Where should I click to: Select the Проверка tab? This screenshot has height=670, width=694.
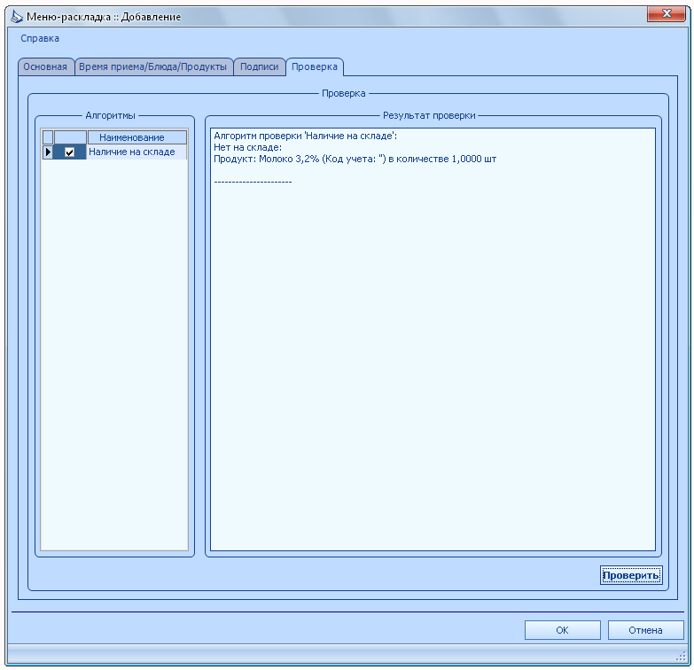tap(315, 66)
